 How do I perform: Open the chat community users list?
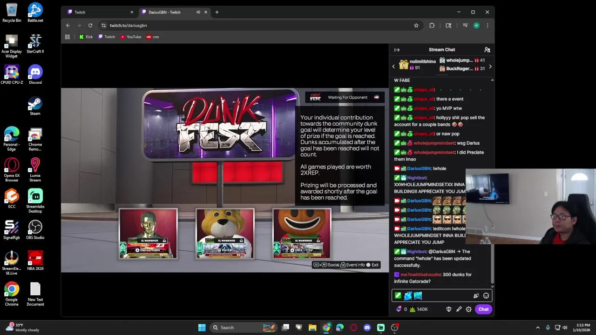click(x=487, y=50)
